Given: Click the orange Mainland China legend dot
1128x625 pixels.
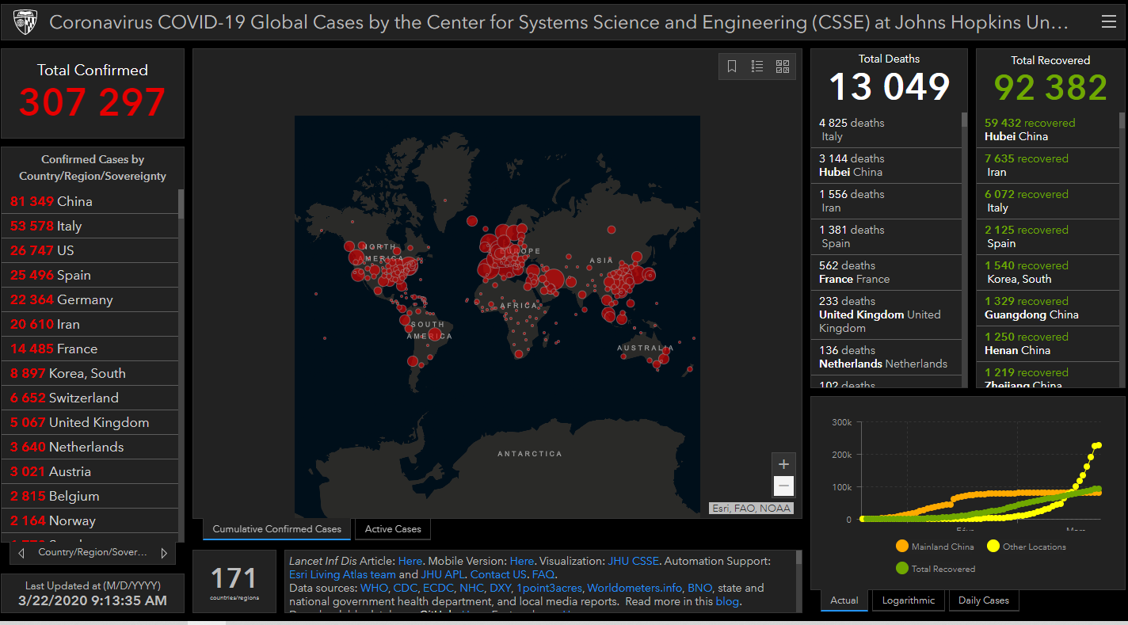Looking at the screenshot, I should coord(901,547).
